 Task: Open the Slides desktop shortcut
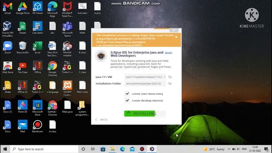point(8,87)
